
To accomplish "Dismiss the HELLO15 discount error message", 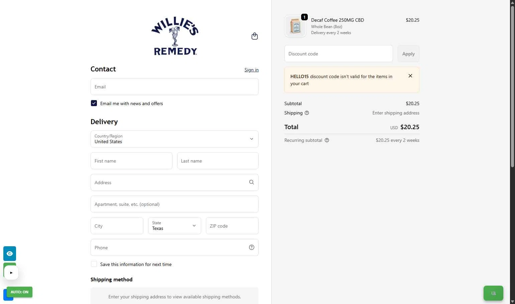I will [x=410, y=76].
